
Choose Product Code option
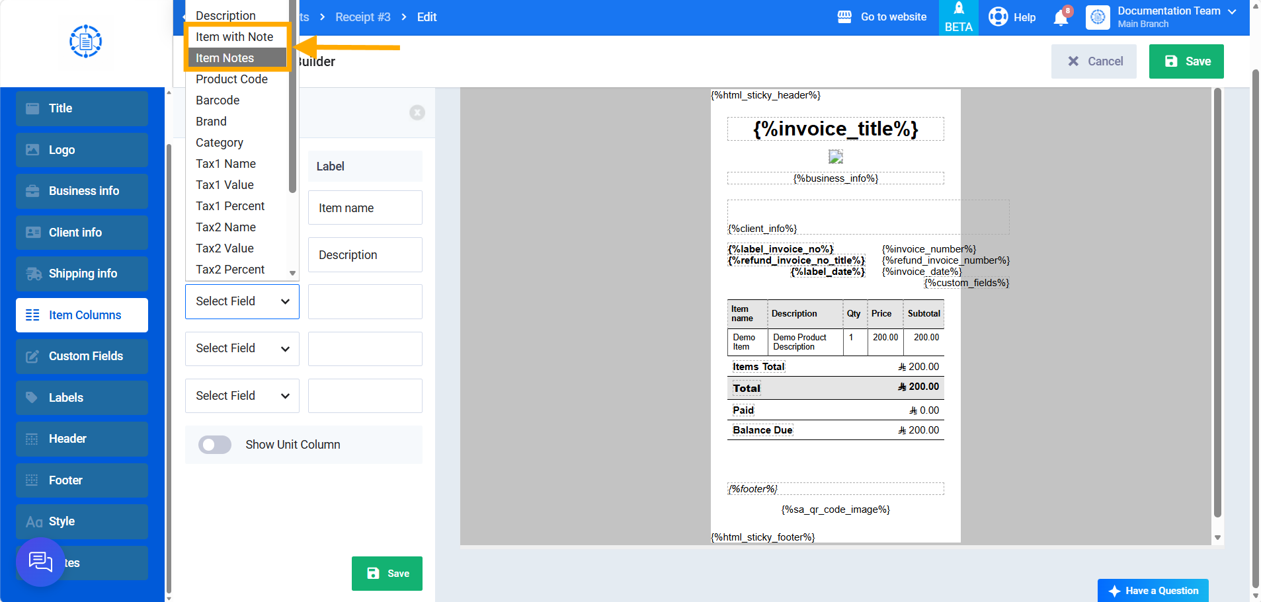tap(237, 79)
